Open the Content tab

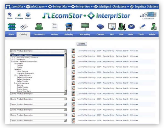(100, 34)
